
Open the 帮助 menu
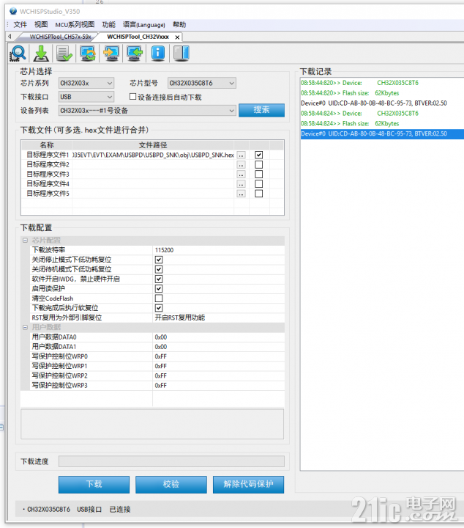(x=179, y=25)
